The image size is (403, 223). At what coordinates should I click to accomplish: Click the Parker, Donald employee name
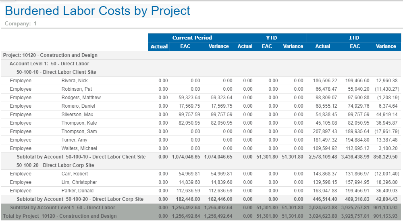pyautogui.click(x=77, y=191)
